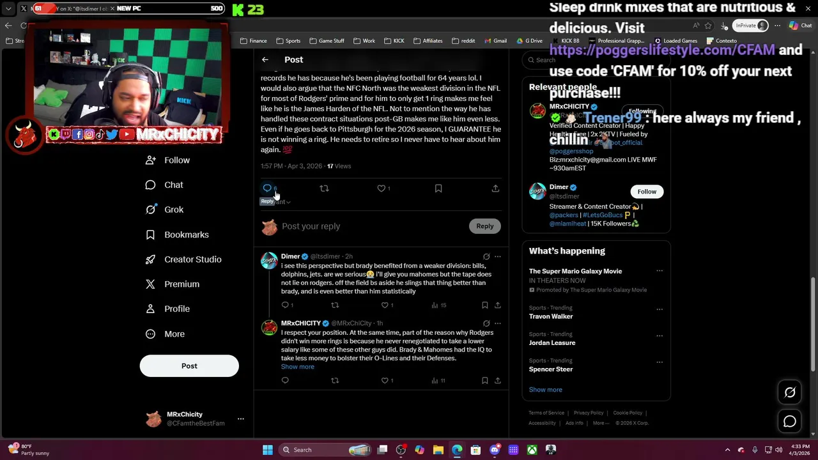Open Edge Copilot Chat
The image size is (818, 460).
tap(799, 26)
